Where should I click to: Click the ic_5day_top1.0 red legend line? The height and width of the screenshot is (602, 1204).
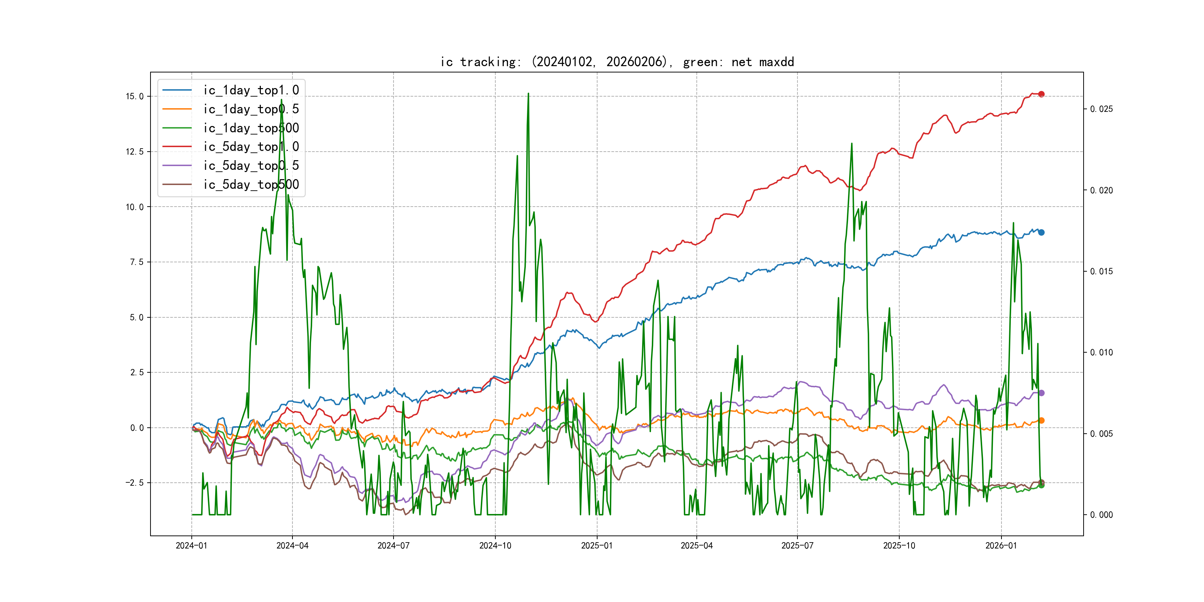177,147
